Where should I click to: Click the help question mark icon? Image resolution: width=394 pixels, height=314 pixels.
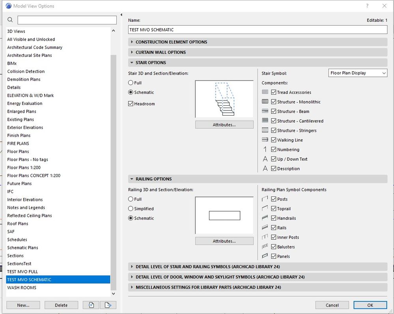tap(367, 6)
